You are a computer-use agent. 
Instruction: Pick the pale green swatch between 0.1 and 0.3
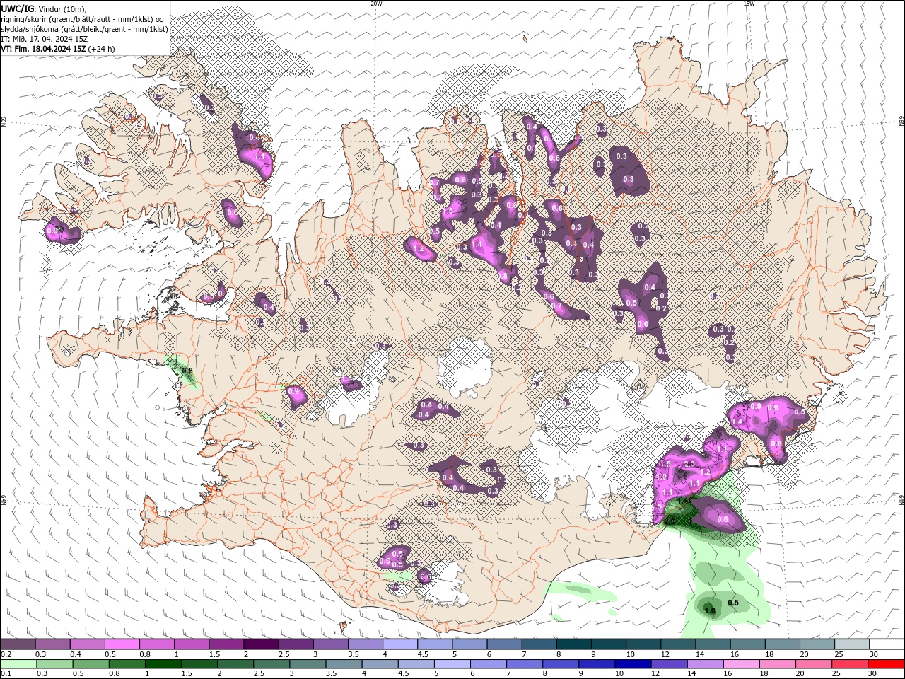pos(19,664)
